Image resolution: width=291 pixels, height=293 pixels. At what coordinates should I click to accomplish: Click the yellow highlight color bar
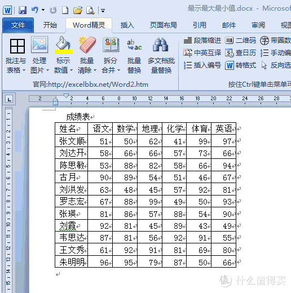pos(64,52)
